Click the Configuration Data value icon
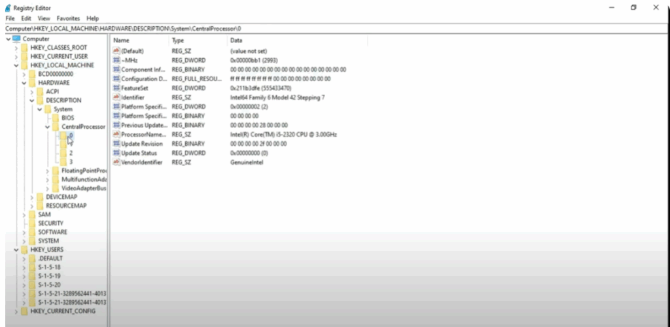This screenshot has width=670, height=327. 116,79
